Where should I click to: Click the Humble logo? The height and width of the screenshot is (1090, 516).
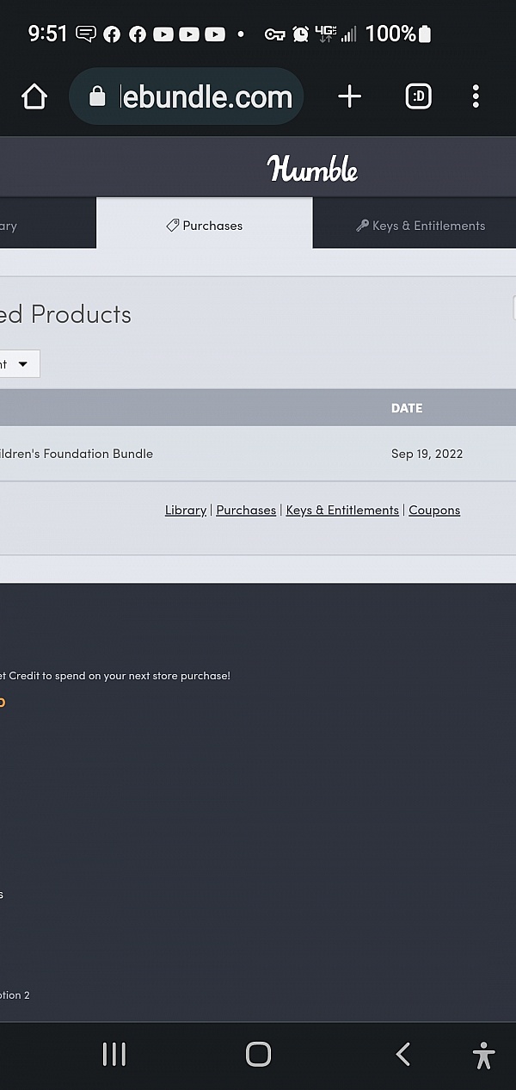[x=312, y=168]
